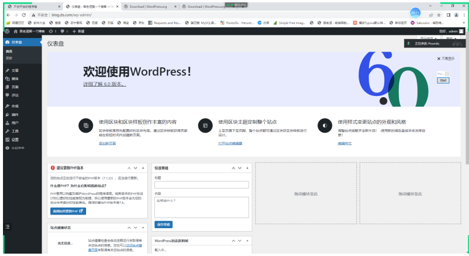Screen dimensions: 469x256
Task: Click the block theme circle icon
Action: coord(205,126)
